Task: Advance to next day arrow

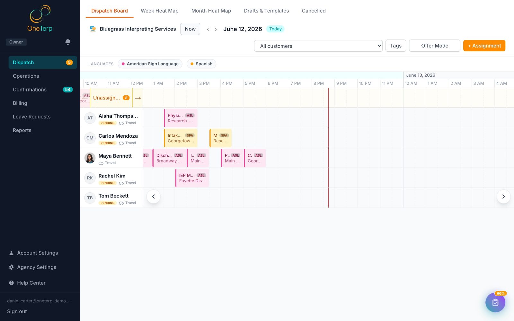Action: [x=216, y=29]
